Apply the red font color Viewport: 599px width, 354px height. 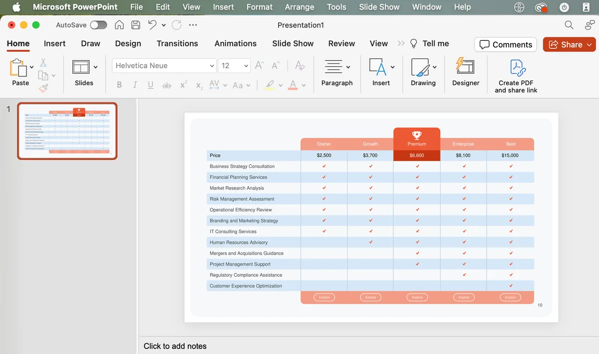[293, 85]
